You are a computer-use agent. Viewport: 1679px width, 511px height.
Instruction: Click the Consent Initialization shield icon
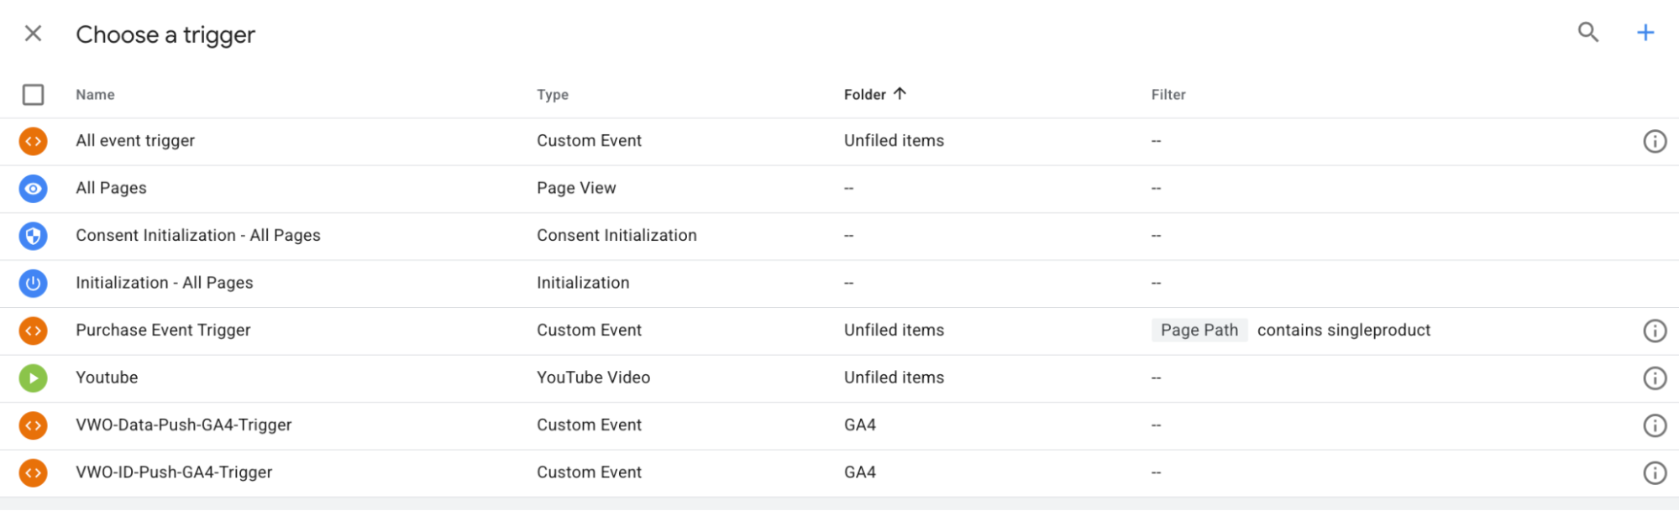(x=34, y=236)
